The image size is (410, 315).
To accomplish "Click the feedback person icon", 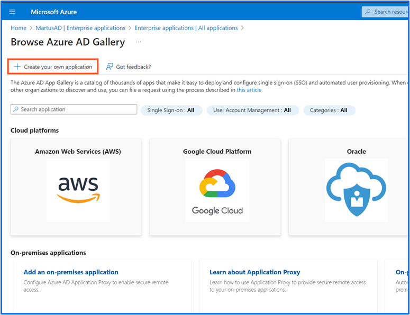I will tap(110, 67).
